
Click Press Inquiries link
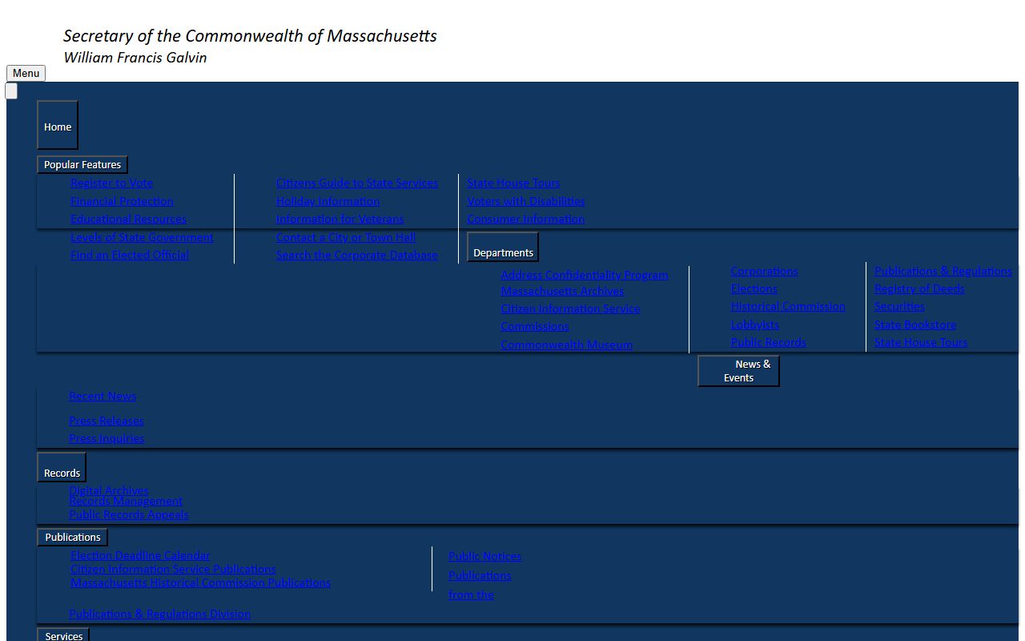(107, 438)
